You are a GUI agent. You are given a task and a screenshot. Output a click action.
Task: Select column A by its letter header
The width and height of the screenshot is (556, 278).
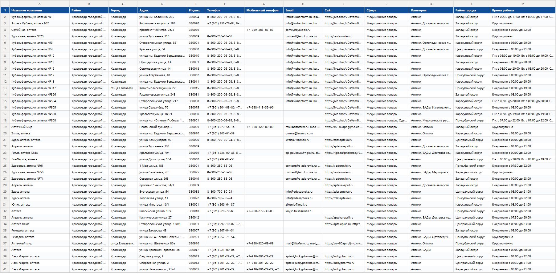point(39,4)
